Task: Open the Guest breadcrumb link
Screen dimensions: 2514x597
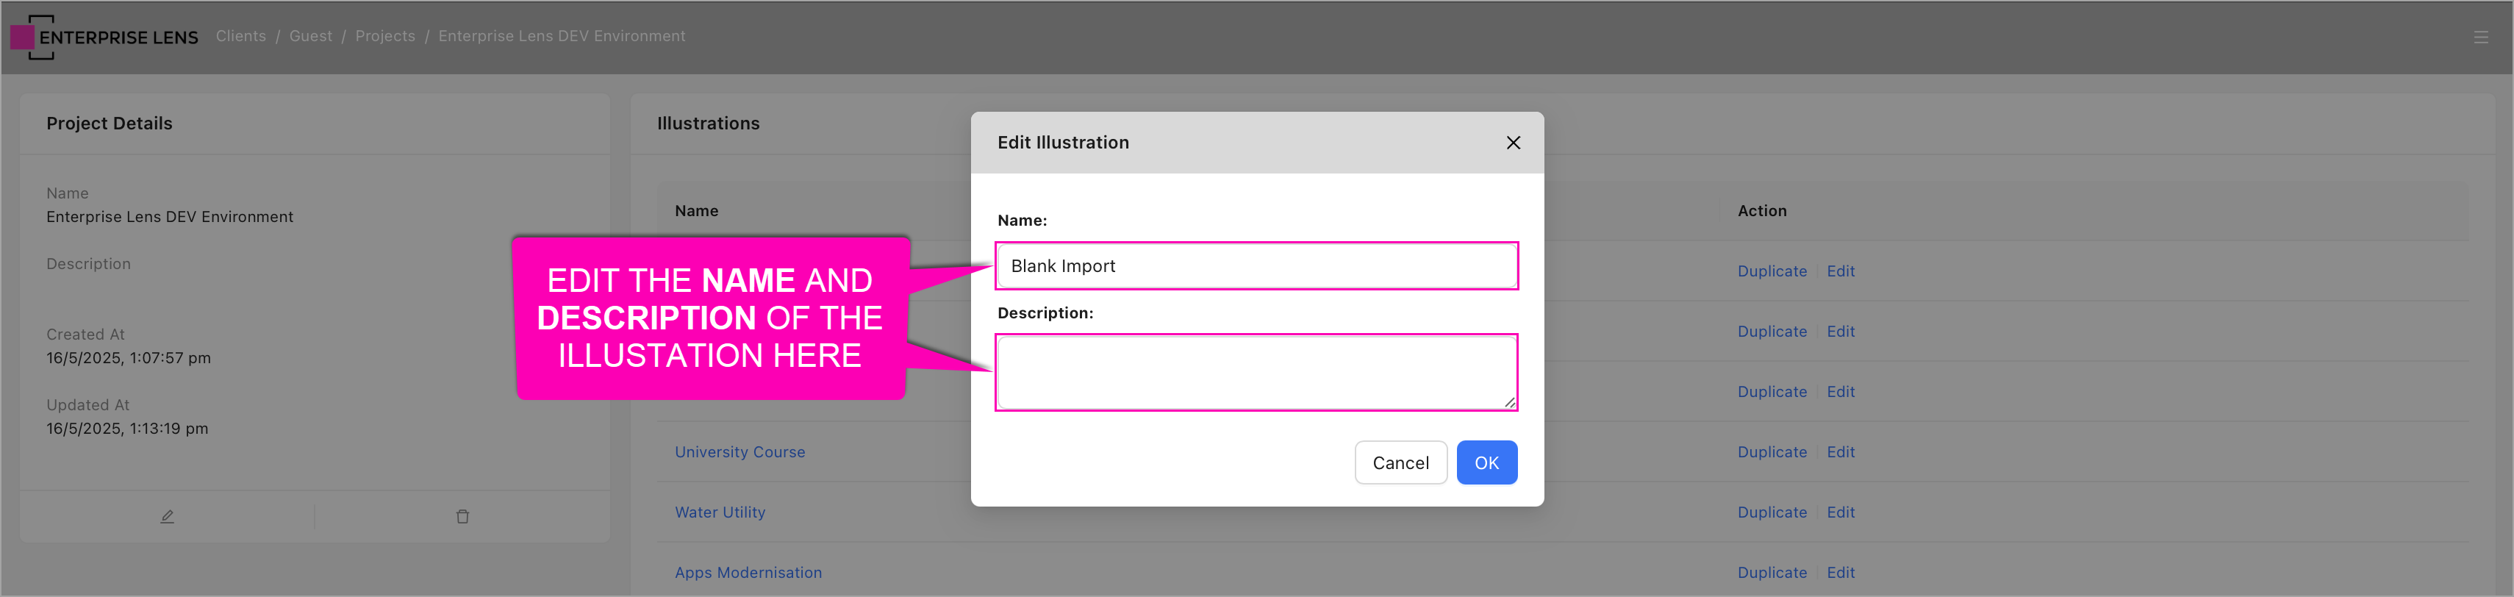Action: click(310, 36)
